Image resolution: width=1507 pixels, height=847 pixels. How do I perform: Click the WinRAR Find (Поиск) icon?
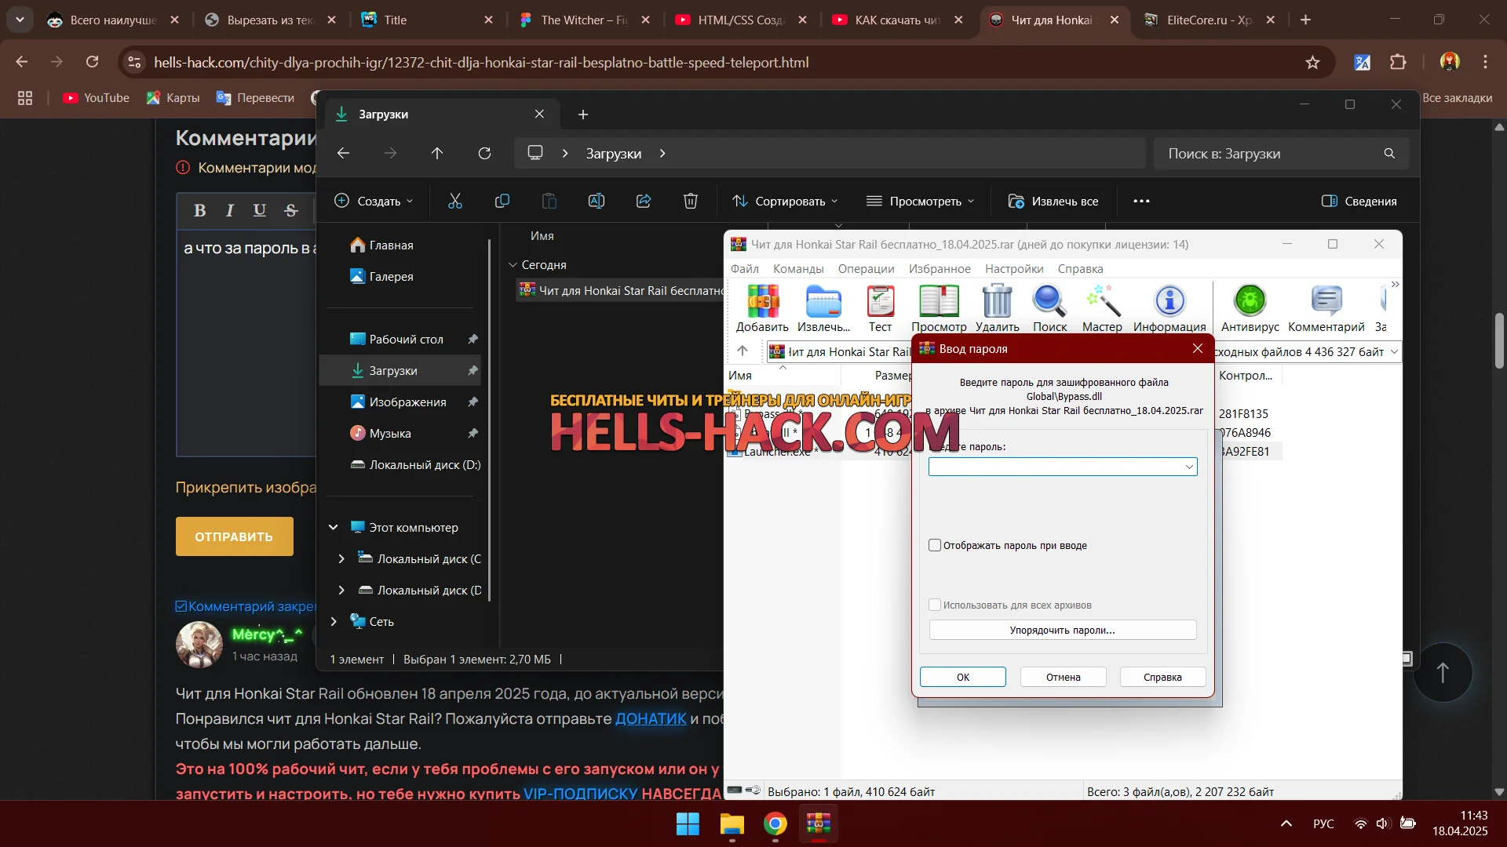[1049, 308]
